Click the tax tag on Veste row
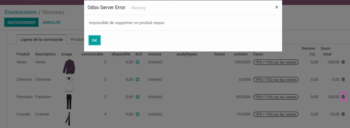350x128 pixels. [276, 62]
